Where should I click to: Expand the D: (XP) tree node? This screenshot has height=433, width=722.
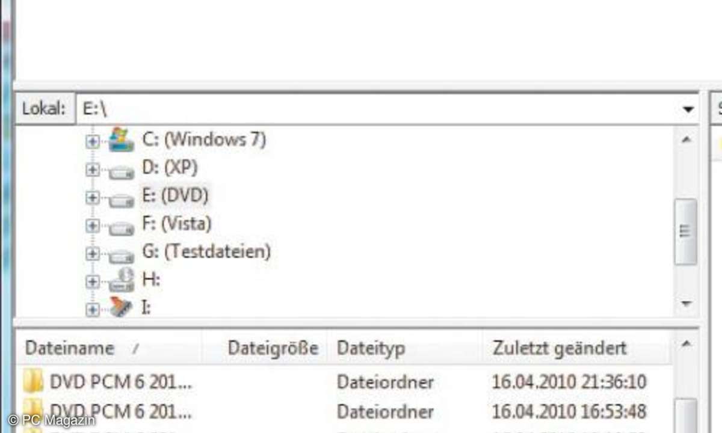point(92,170)
